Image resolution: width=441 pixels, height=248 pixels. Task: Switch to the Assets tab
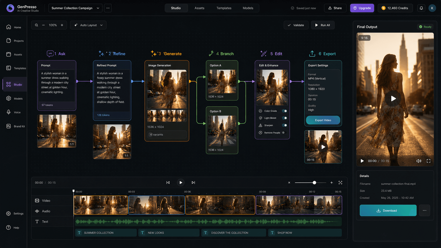click(199, 8)
